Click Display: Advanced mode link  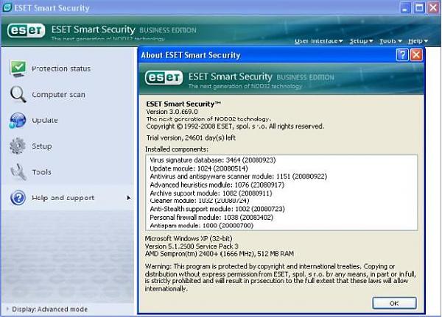(49, 309)
